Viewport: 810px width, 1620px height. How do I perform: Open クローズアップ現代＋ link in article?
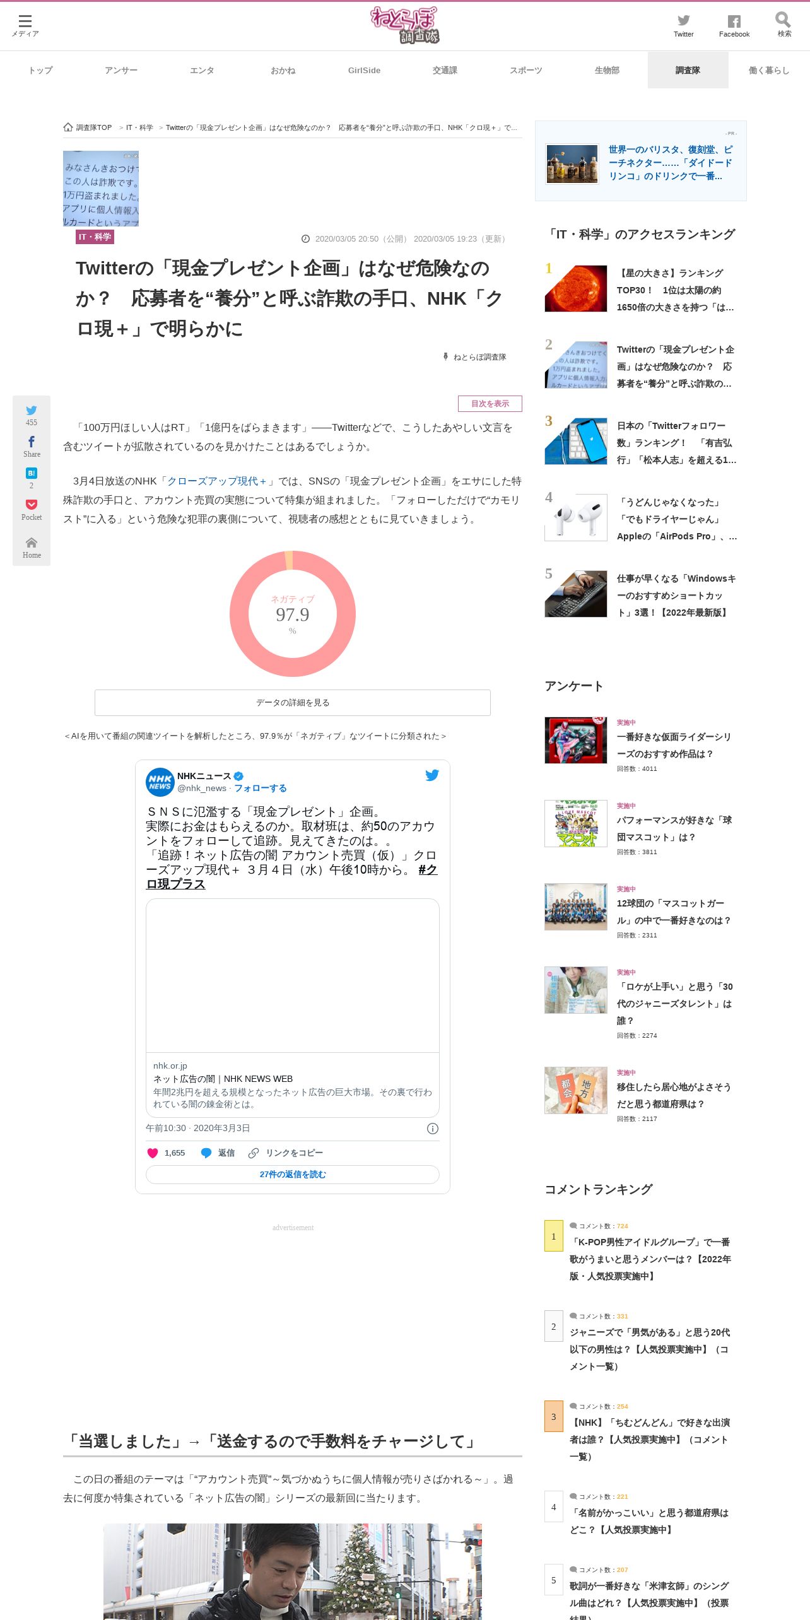click(217, 481)
